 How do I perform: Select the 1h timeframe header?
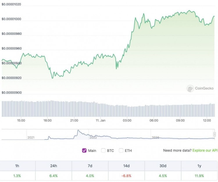click(x=17, y=166)
